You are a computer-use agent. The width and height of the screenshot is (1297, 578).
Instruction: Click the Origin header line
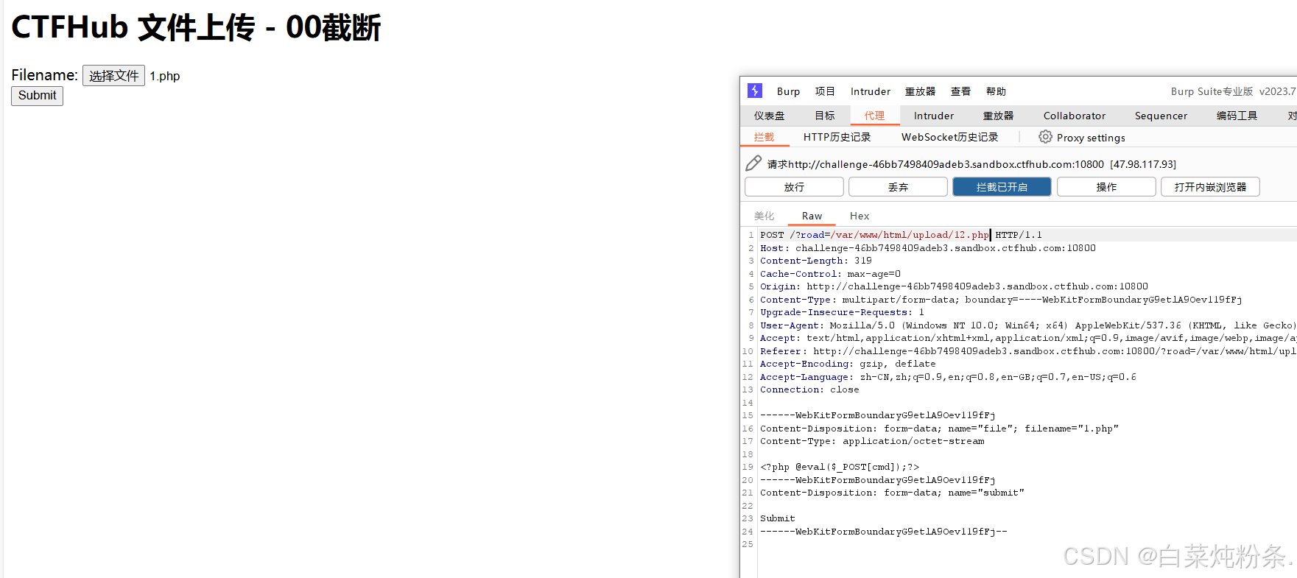click(954, 286)
